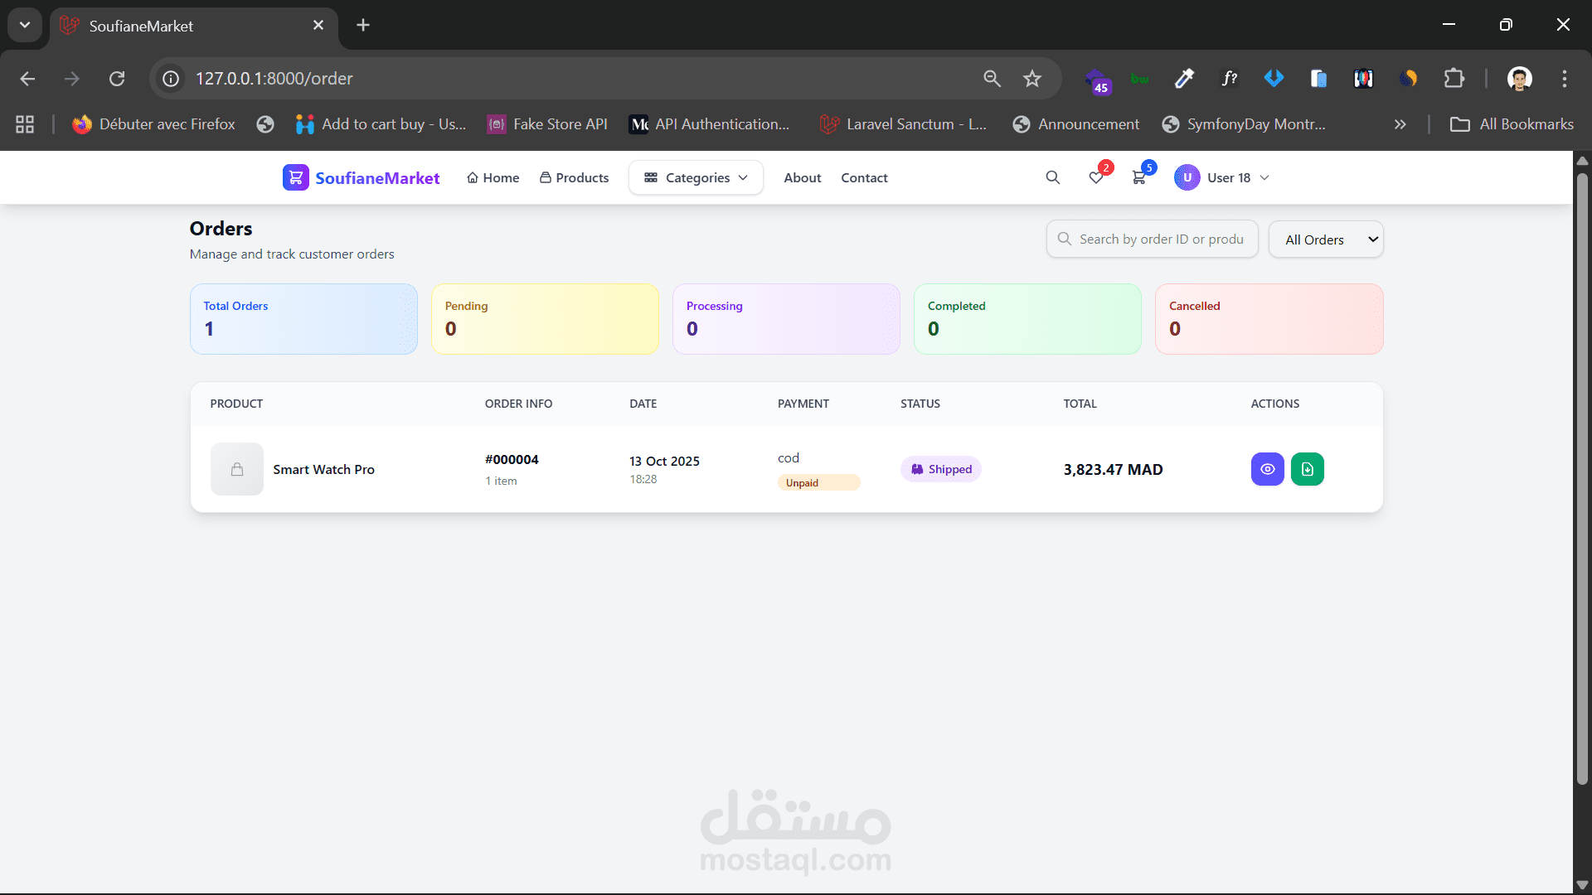Screen dimensions: 1592x895
Task: Expand the Categories dropdown
Action: (x=696, y=177)
